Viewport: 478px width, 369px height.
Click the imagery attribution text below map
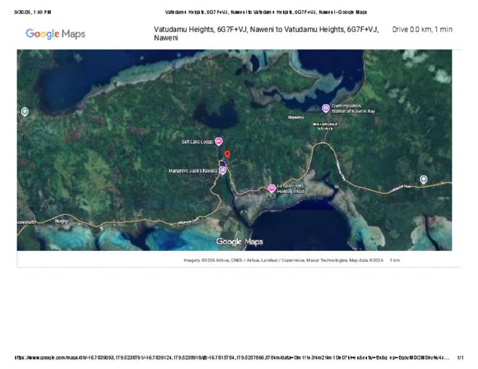click(283, 260)
